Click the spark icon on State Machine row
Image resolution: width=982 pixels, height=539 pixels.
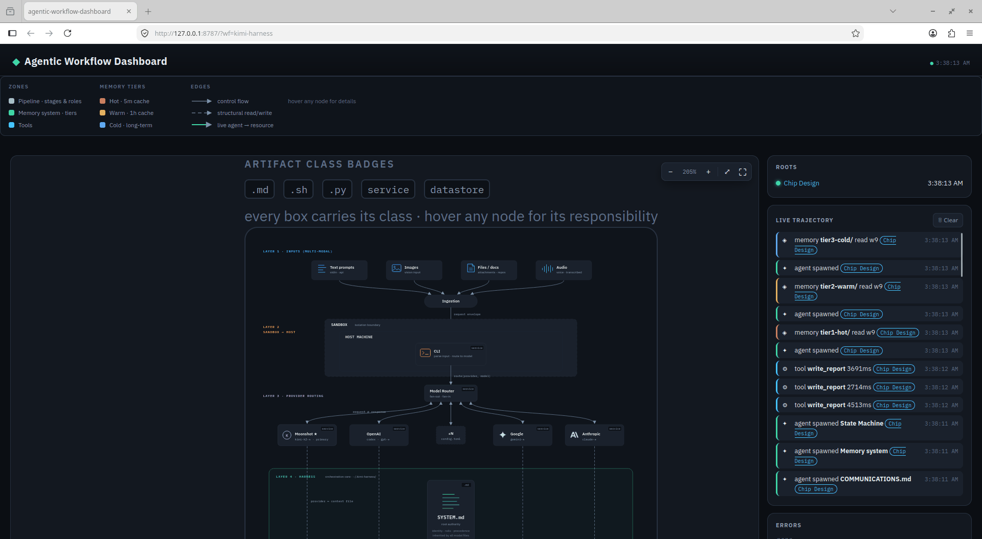tap(785, 424)
